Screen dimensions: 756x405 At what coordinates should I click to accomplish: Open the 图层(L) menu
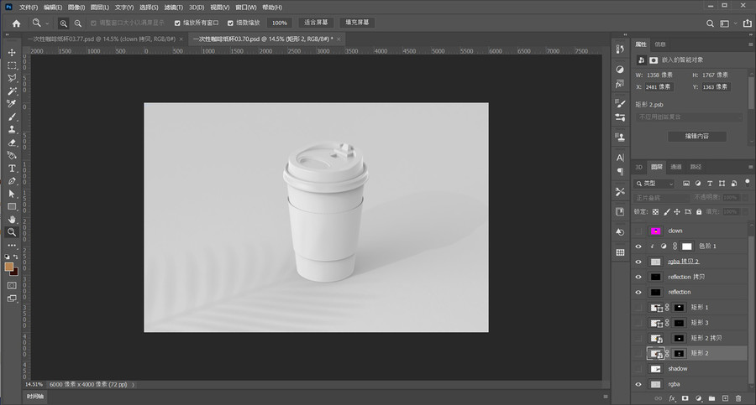(100, 8)
